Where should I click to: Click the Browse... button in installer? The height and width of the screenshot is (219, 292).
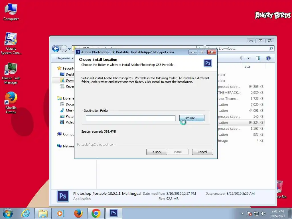[192, 118]
